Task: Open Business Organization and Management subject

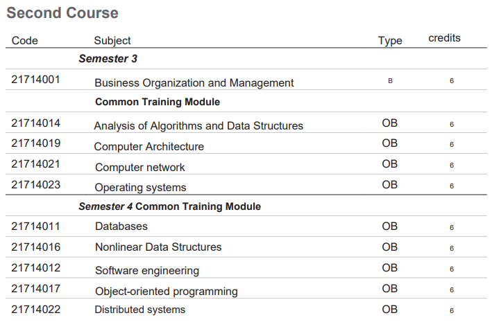Action: pos(194,82)
